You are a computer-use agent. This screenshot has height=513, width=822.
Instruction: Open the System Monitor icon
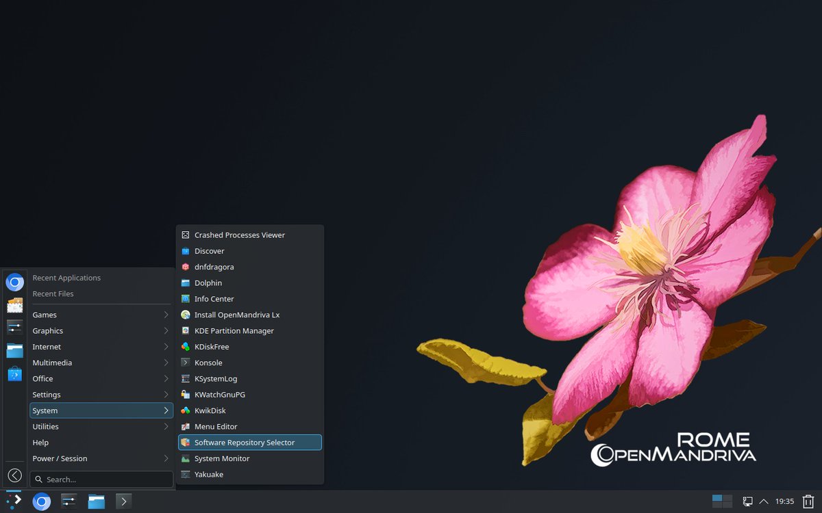click(185, 458)
